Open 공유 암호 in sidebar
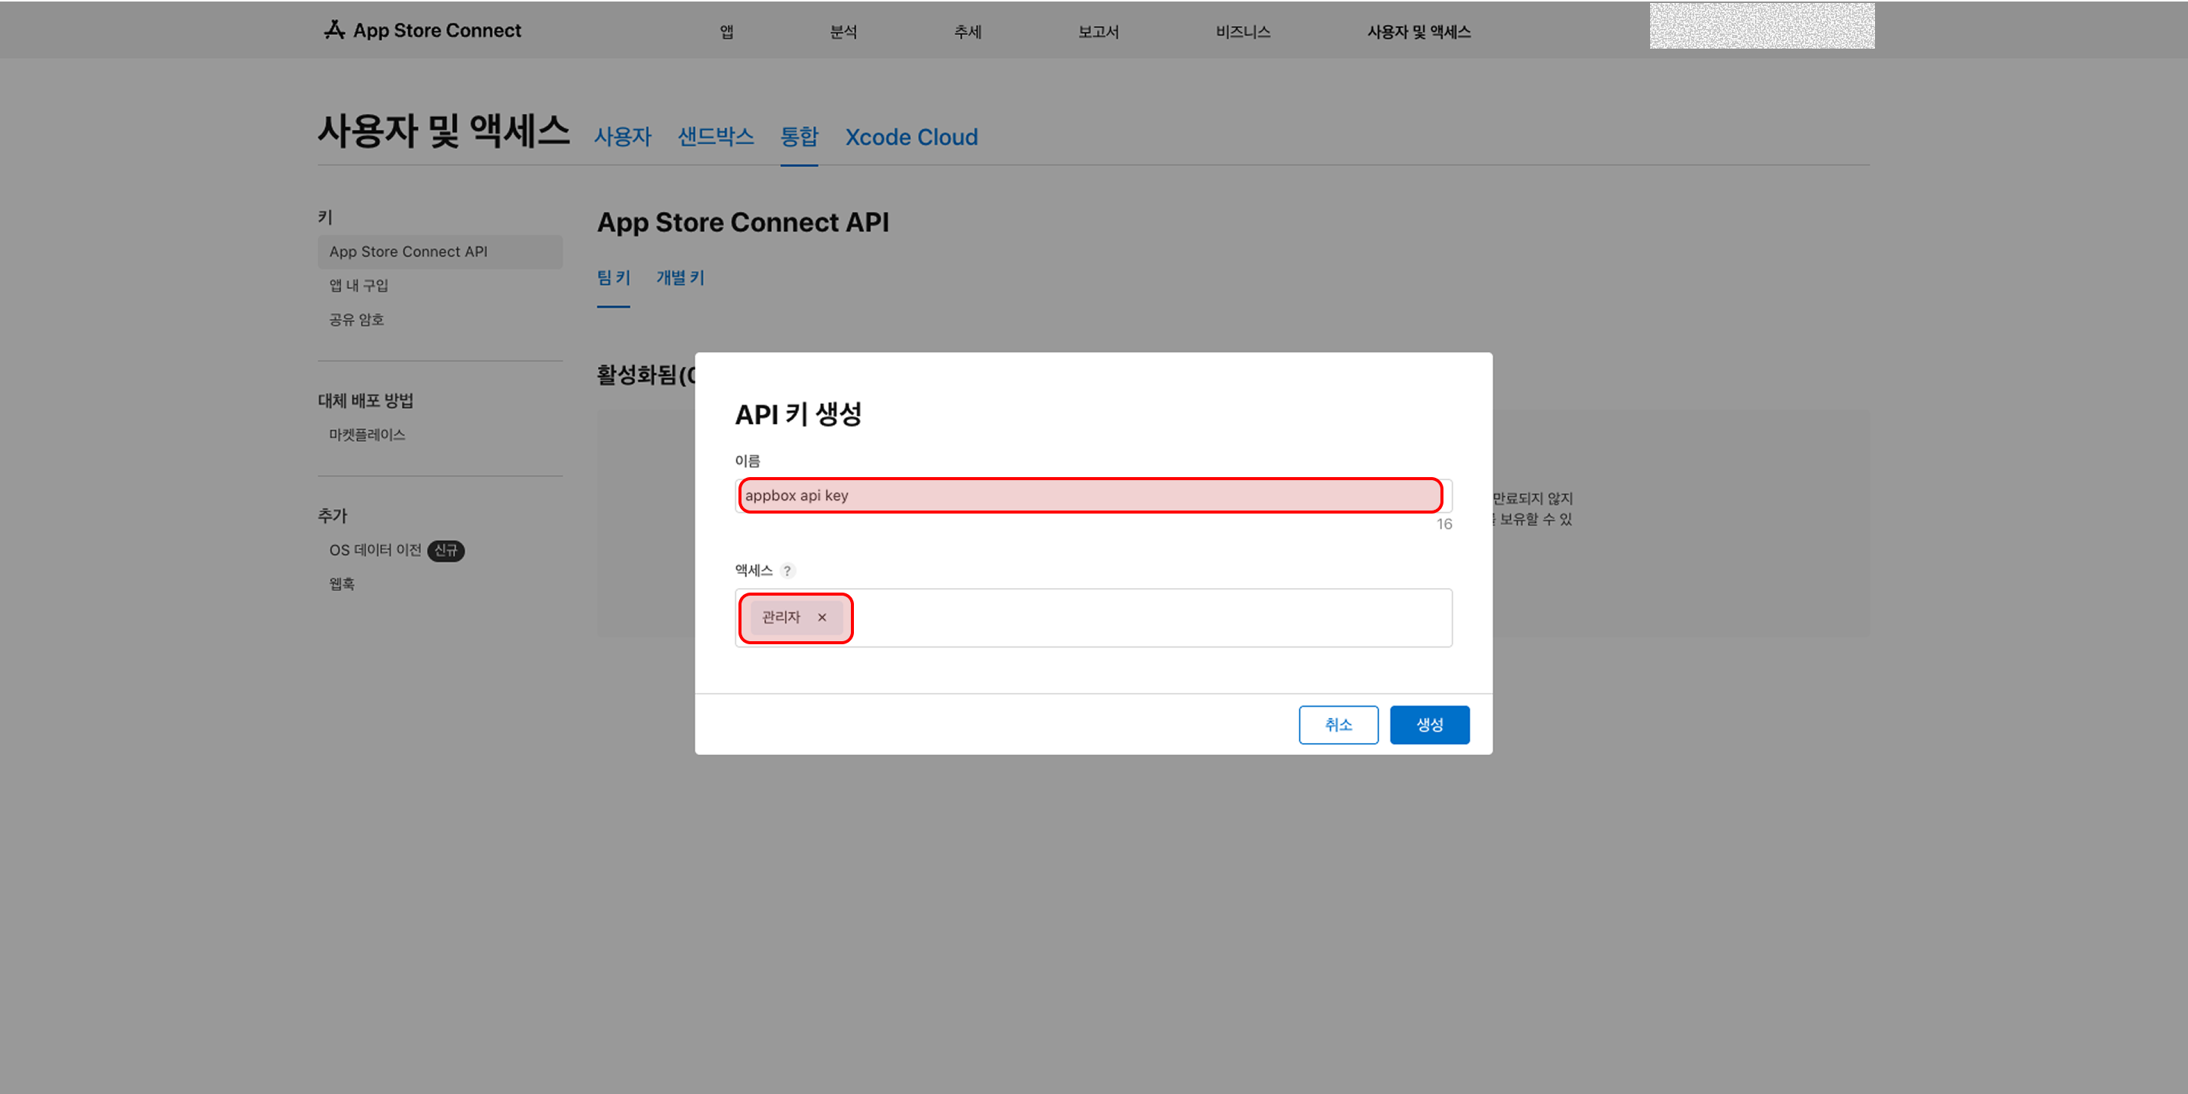The height and width of the screenshot is (1094, 2188). (x=356, y=319)
